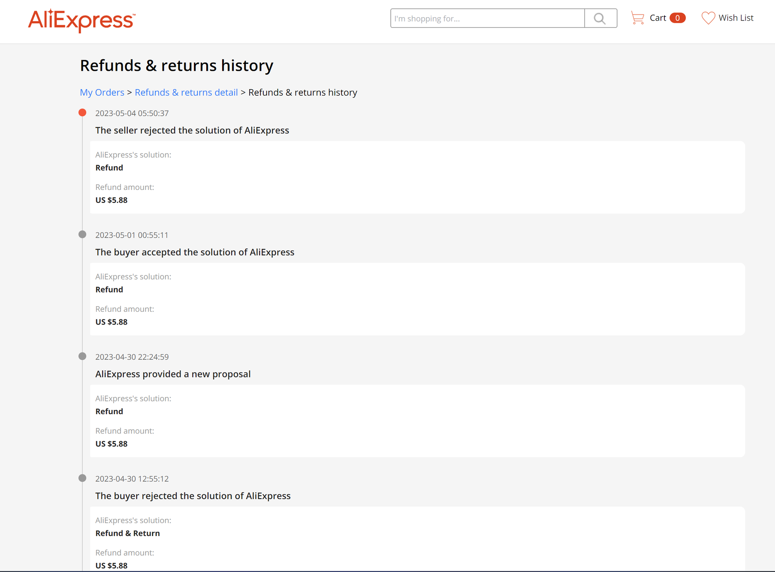
Task: Click "The buyer rejected the solution of AliExpress"
Action: click(193, 496)
